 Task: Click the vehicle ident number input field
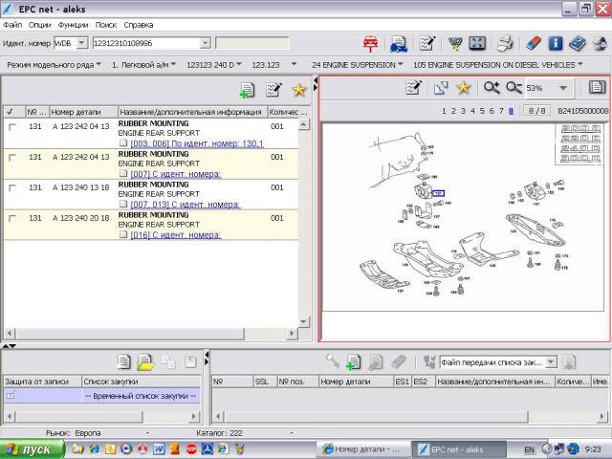[145, 43]
